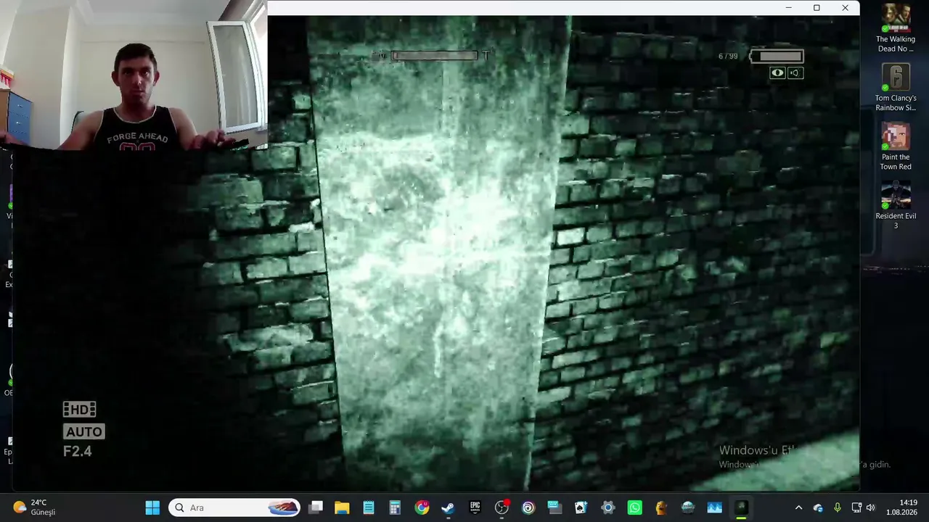Open Windows Settings gear on the taskbar
Viewport: 929px width, 522px height.
point(607,507)
